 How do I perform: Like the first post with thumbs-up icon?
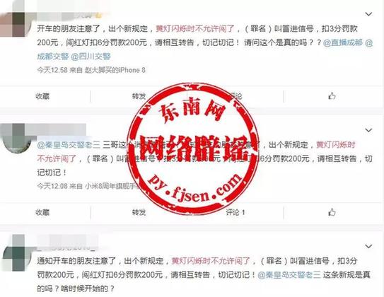point(332,96)
